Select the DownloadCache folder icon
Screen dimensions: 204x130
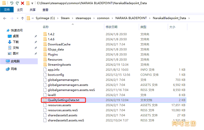[x=45, y=44]
